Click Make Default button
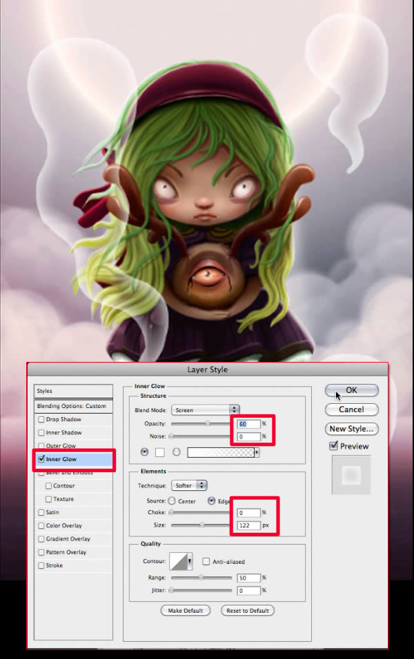 tap(185, 610)
